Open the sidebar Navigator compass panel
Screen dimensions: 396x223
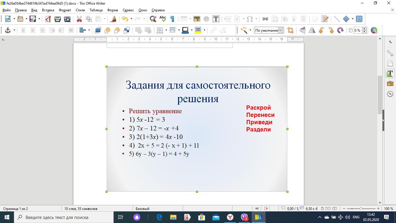(390, 94)
